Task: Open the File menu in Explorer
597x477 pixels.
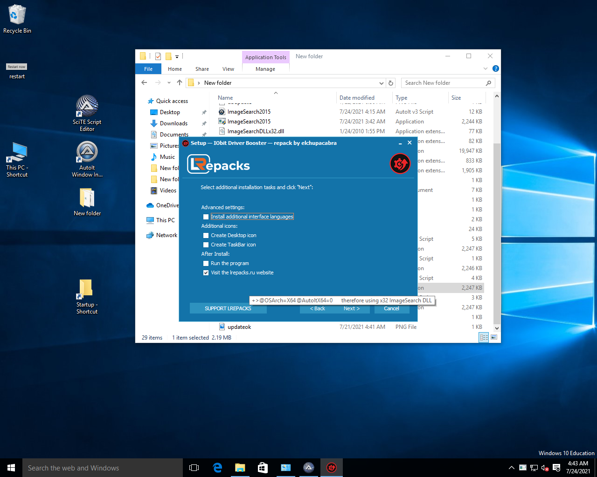Action: point(148,68)
